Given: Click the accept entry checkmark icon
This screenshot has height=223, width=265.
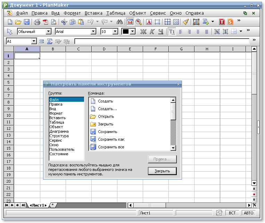Looking at the screenshot, I should (58, 41).
